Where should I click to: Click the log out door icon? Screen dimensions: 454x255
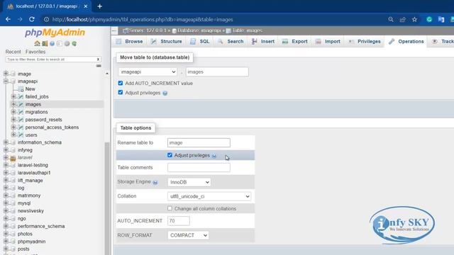point(45,44)
